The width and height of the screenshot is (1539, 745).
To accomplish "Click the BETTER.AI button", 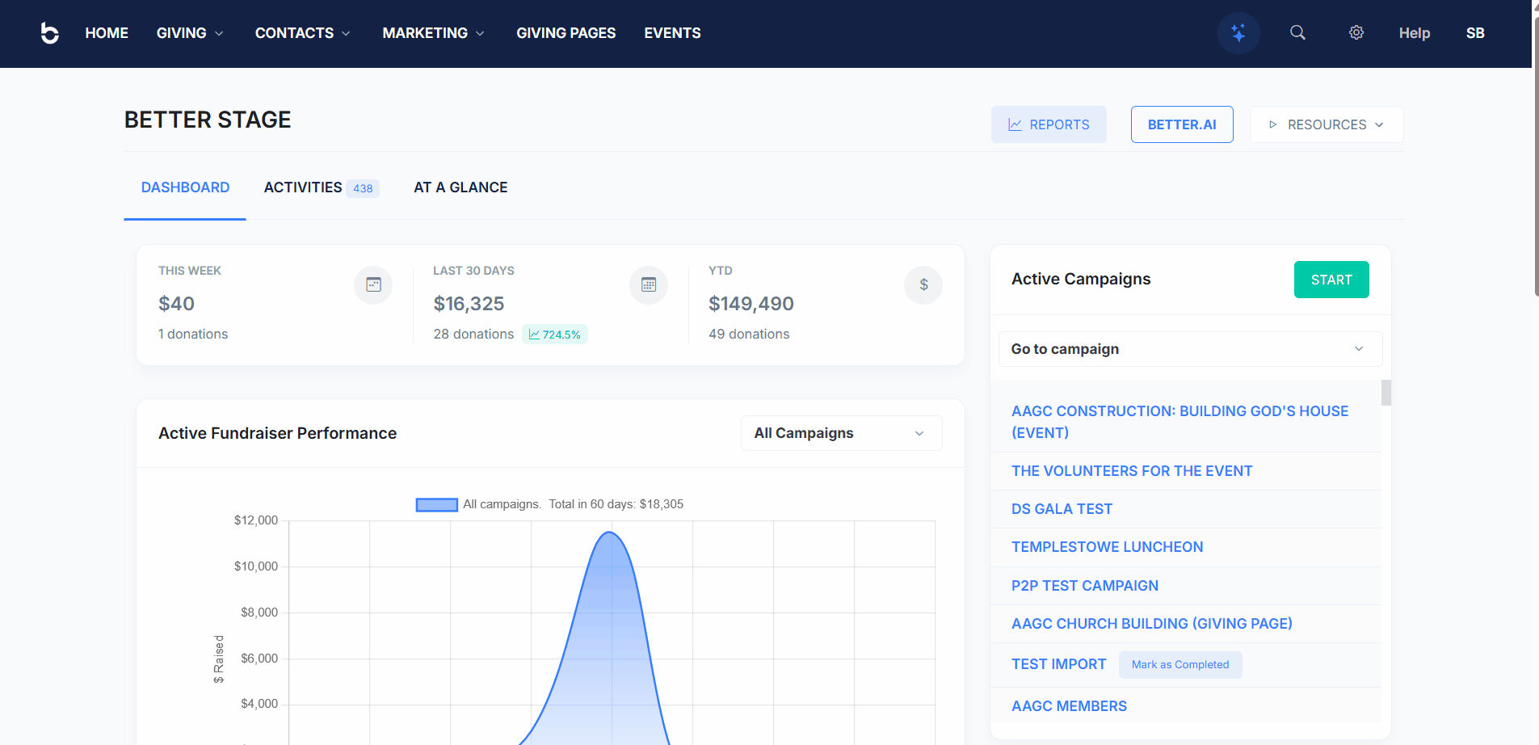I will [x=1182, y=124].
